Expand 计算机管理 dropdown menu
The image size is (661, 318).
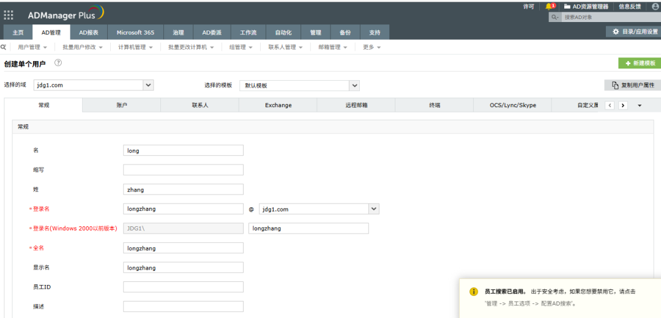click(135, 47)
